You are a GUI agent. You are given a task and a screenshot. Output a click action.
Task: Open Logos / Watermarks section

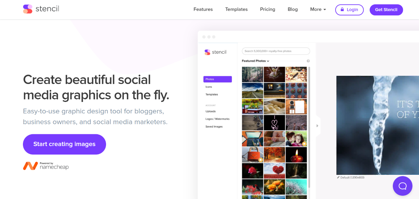click(217, 119)
